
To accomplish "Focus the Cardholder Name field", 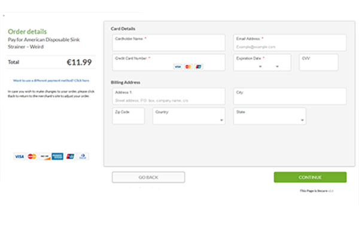I will 169,43.
